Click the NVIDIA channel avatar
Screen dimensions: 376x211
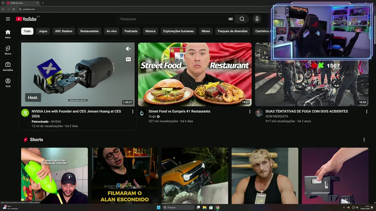25,113
